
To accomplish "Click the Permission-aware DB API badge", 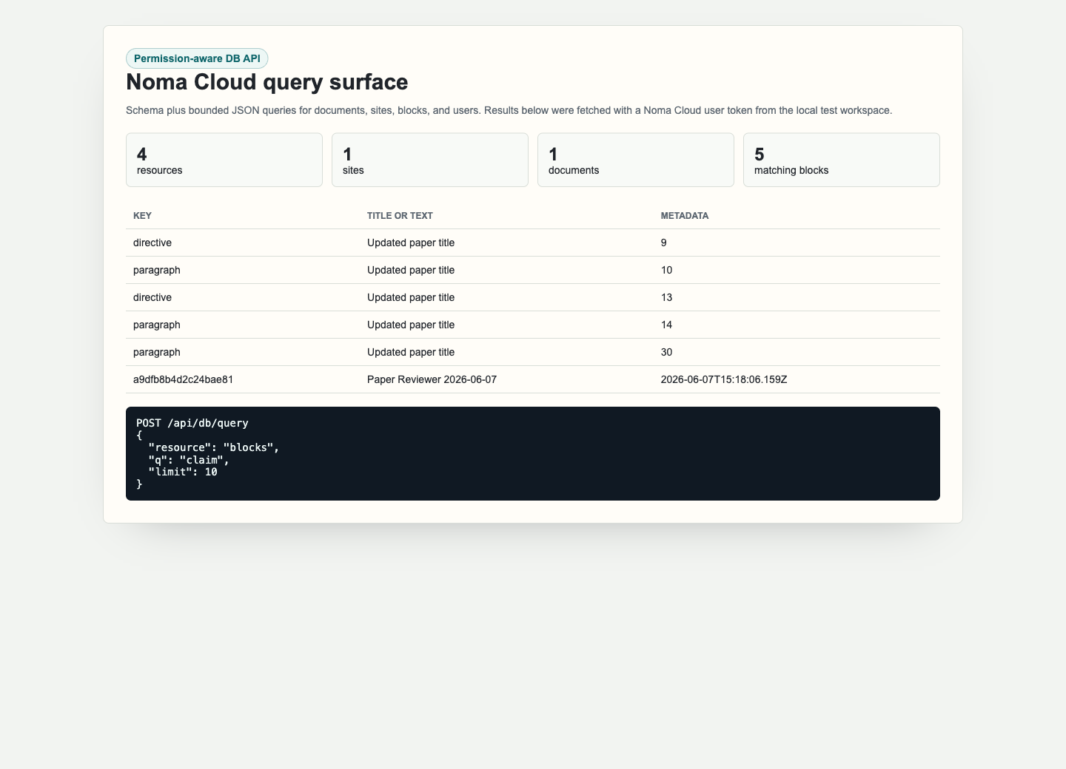I will pos(197,58).
